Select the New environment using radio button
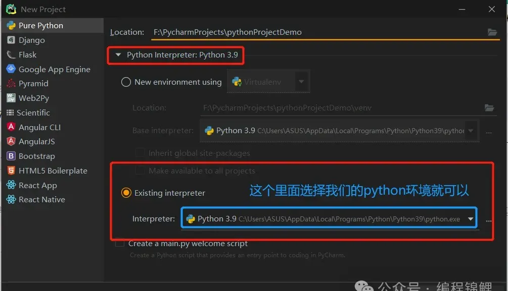This screenshot has width=508, height=291. click(x=126, y=82)
